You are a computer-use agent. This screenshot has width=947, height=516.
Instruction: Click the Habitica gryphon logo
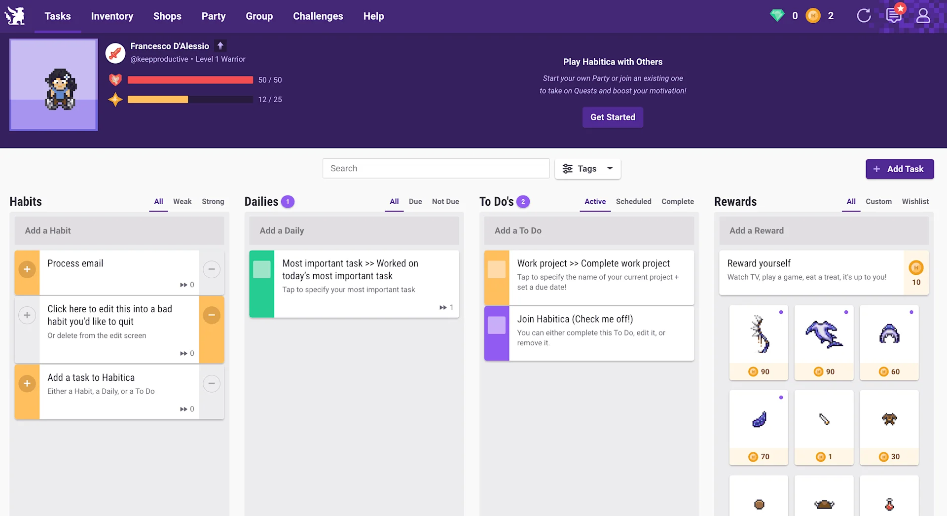click(x=15, y=15)
